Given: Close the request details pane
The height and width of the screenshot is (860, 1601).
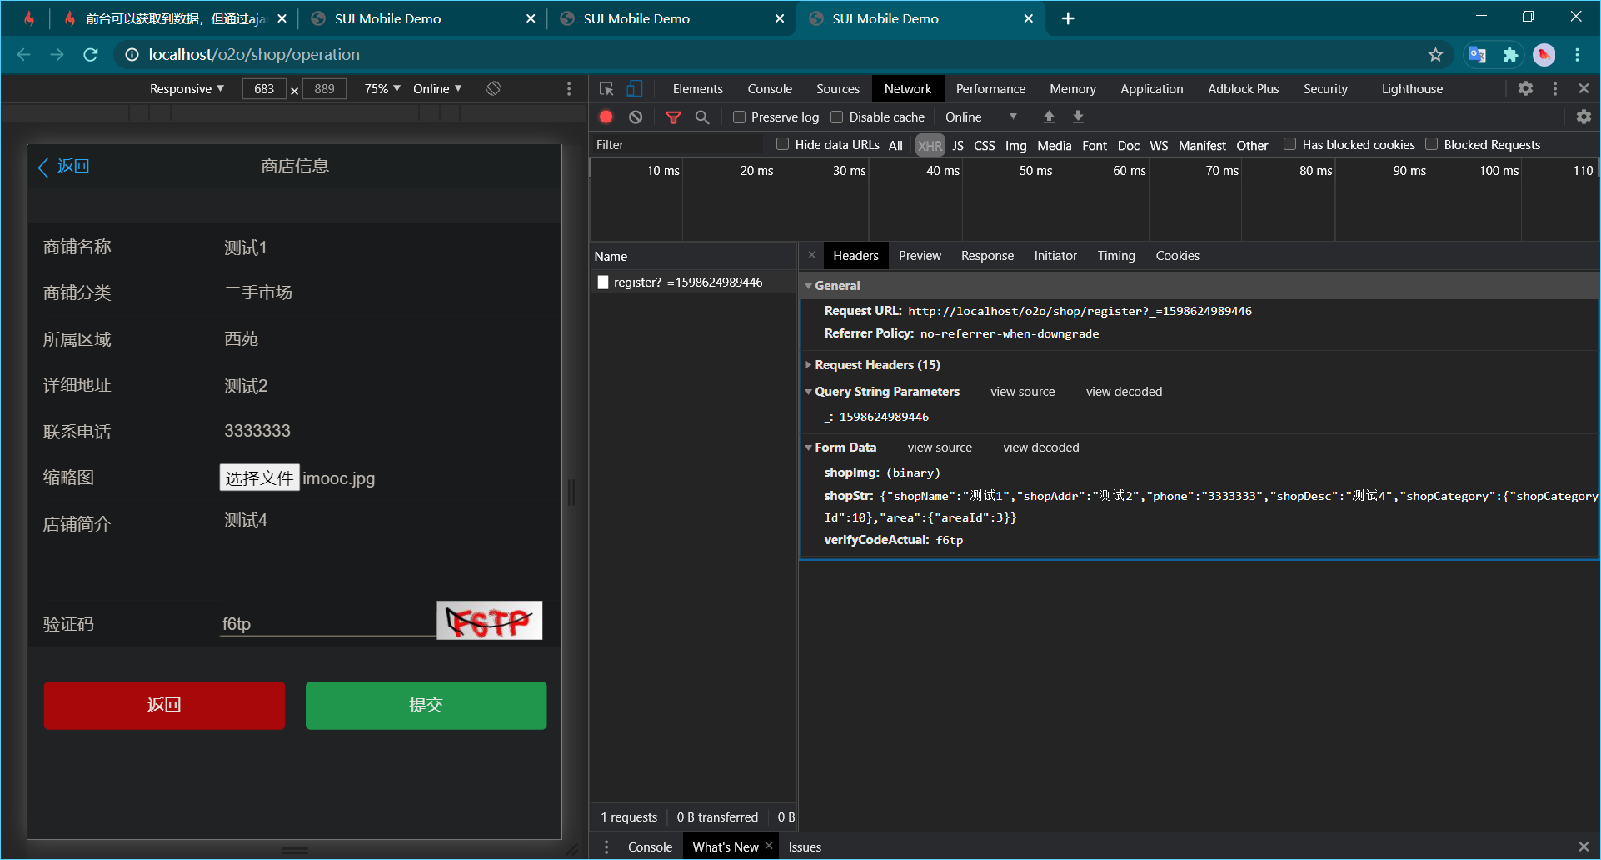Looking at the screenshot, I should (x=812, y=255).
